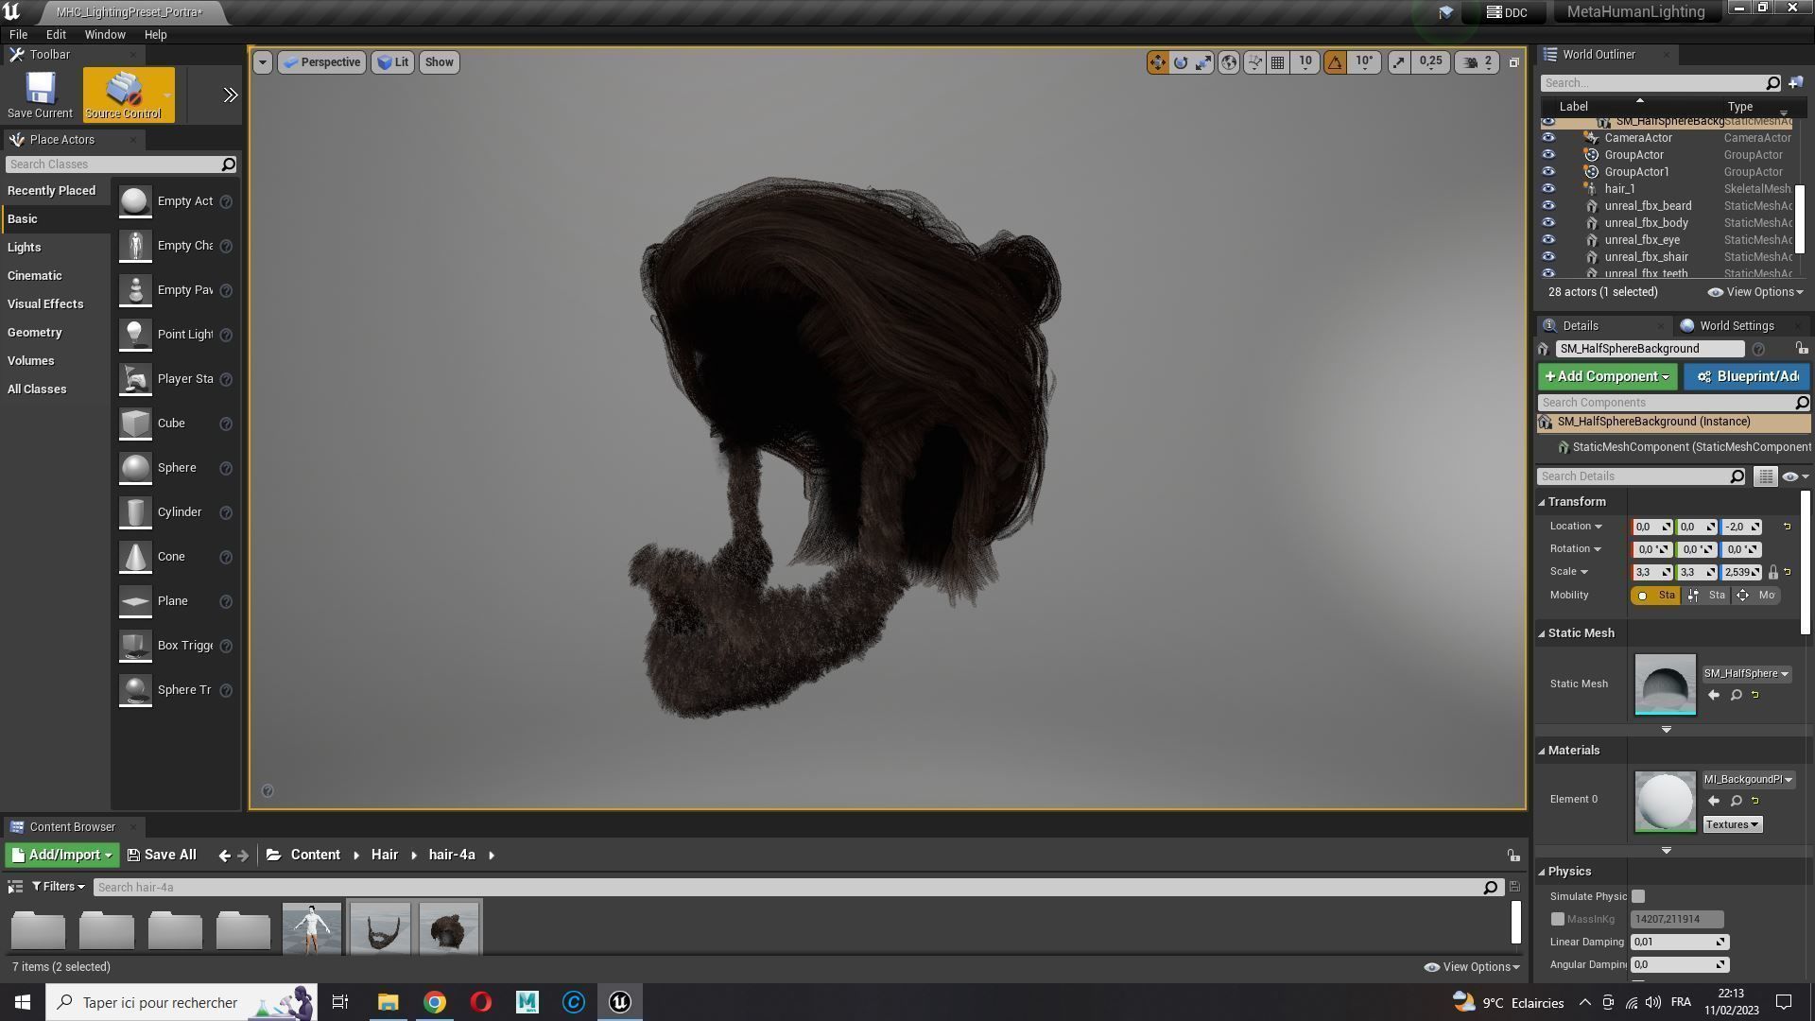The image size is (1815, 1021).
Task: Select the Lights category in Place Actors
Action: coord(25,247)
